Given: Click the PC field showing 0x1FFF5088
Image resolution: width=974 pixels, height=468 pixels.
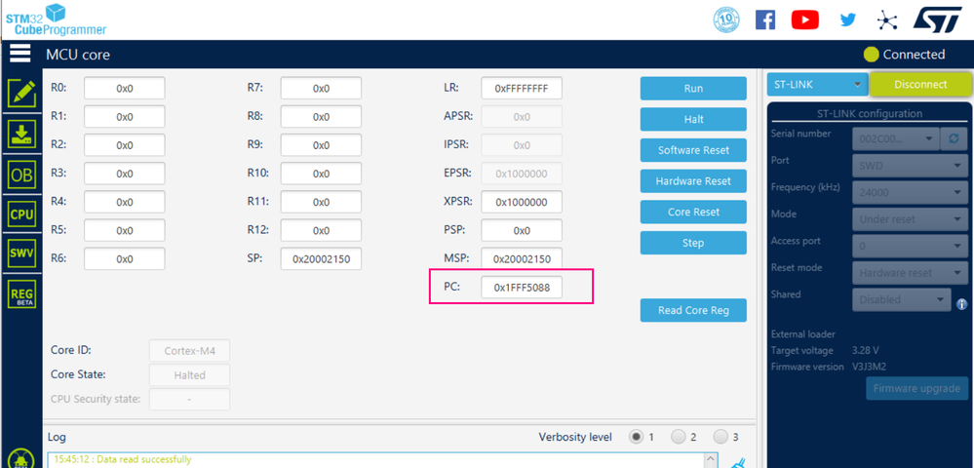Looking at the screenshot, I should click(522, 288).
